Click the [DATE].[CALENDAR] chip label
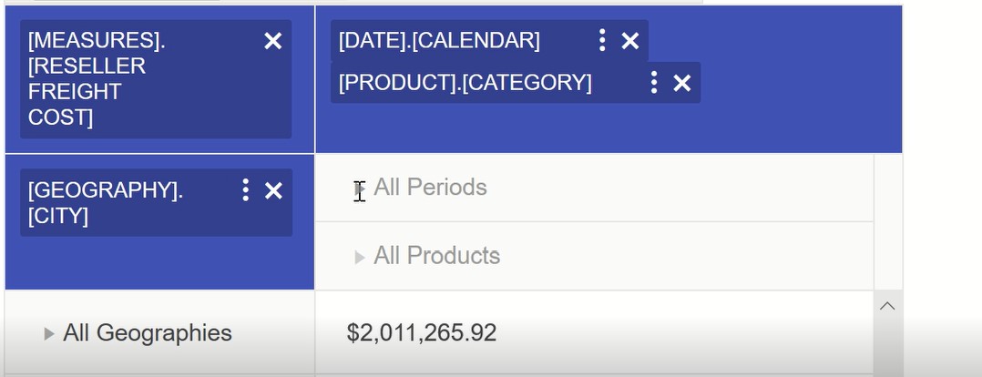Viewport: 982px width, 377px height. (x=439, y=41)
